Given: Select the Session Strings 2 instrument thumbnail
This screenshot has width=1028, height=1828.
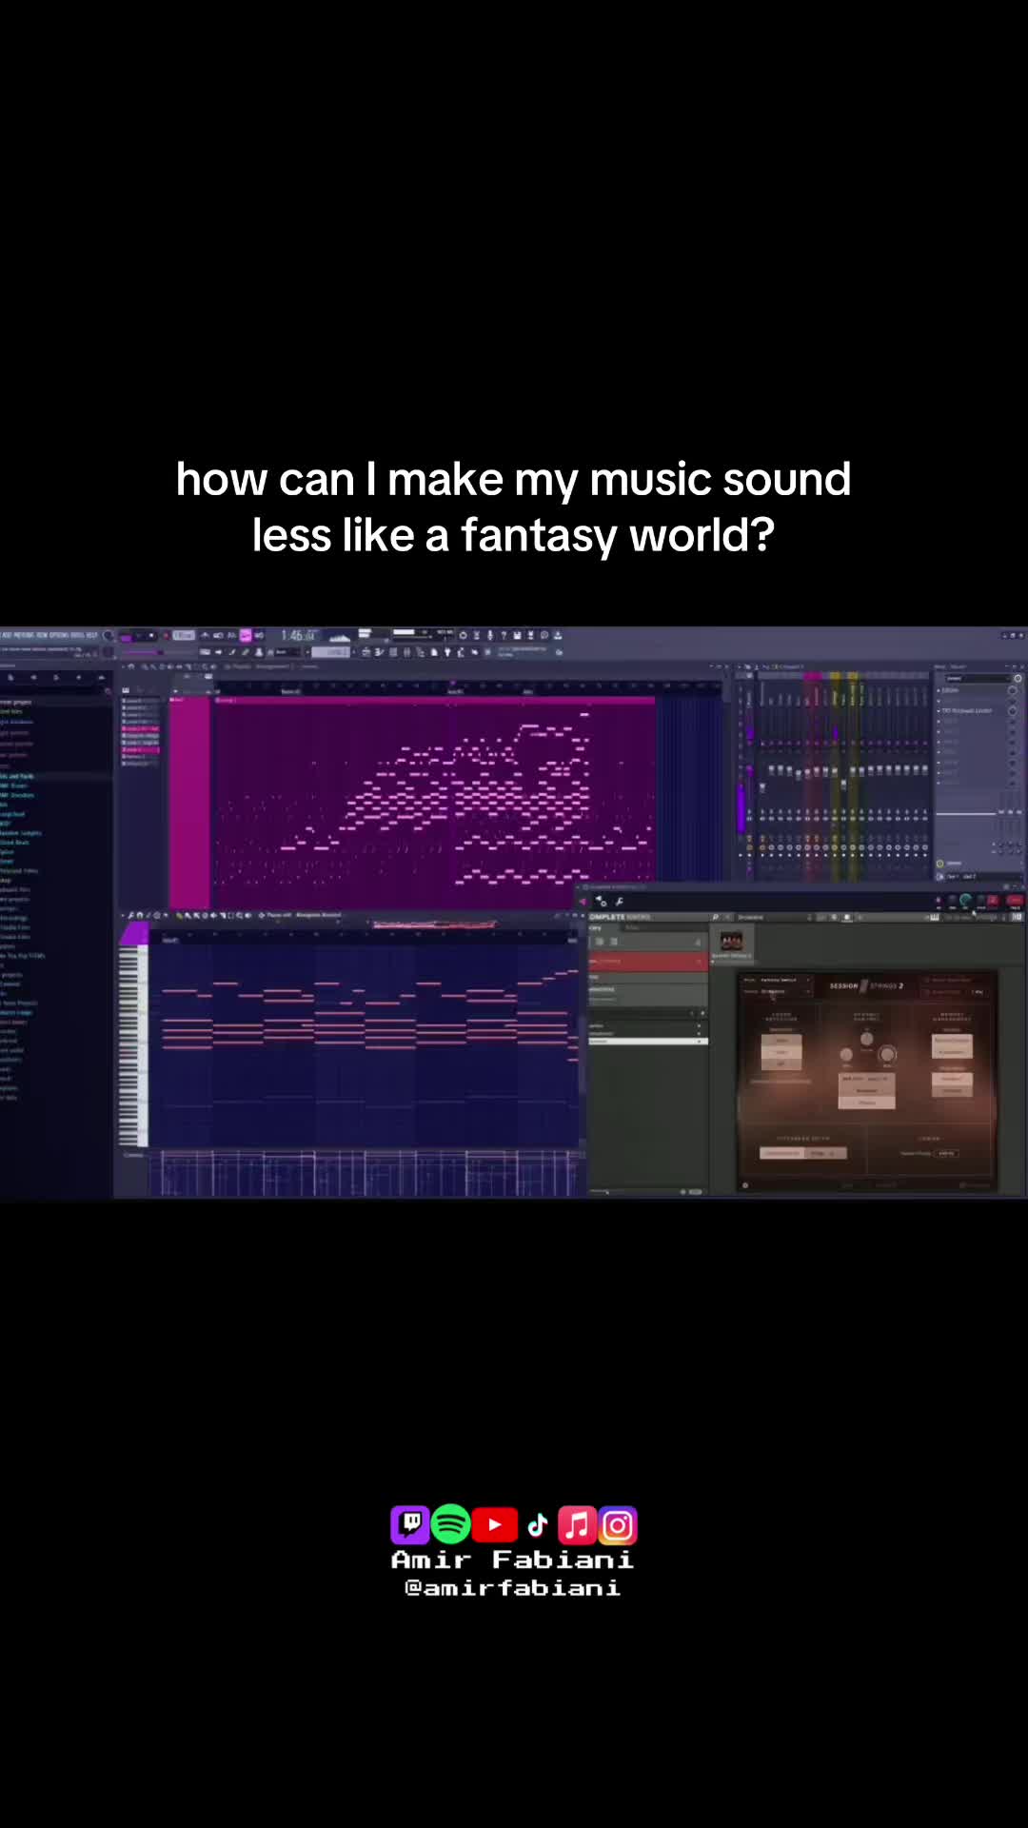Looking at the screenshot, I should coord(731,942).
